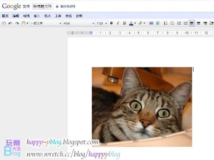Click the increase indent icon
The image size is (214, 160).
click(x=186, y=23)
